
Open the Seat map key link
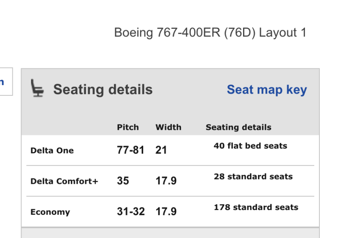coord(267,89)
